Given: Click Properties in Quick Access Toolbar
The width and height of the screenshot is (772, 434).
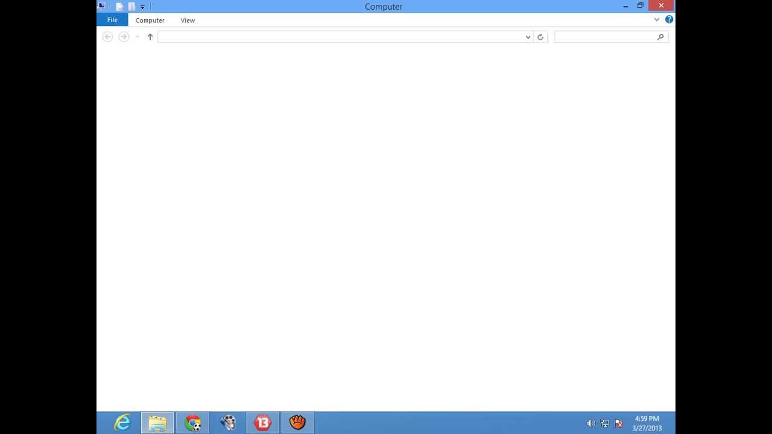Looking at the screenshot, I should tap(119, 7).
